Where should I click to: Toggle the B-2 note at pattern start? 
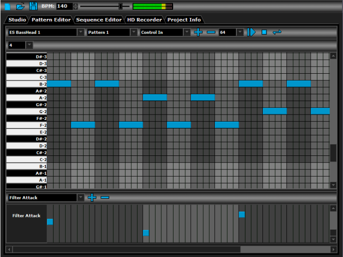click(59, 84)
